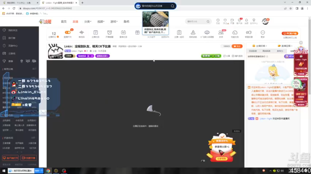
Task: Switch to the 贵宾(1) tab
Action: click(280, 51)
